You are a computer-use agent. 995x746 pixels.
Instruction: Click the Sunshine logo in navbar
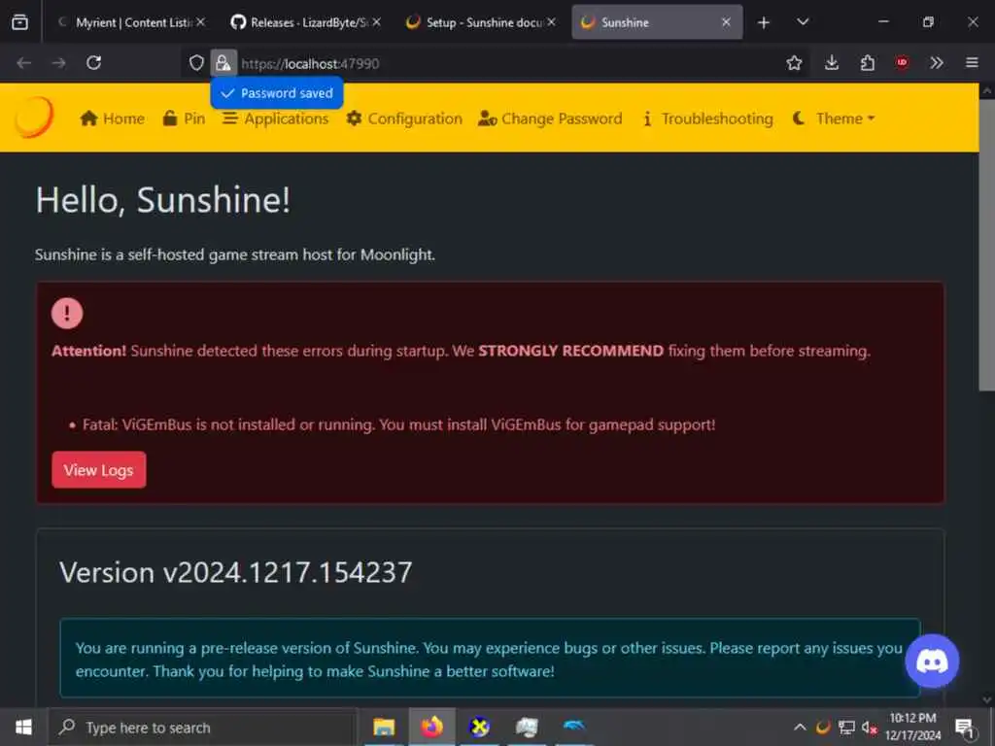click(34, 118)
